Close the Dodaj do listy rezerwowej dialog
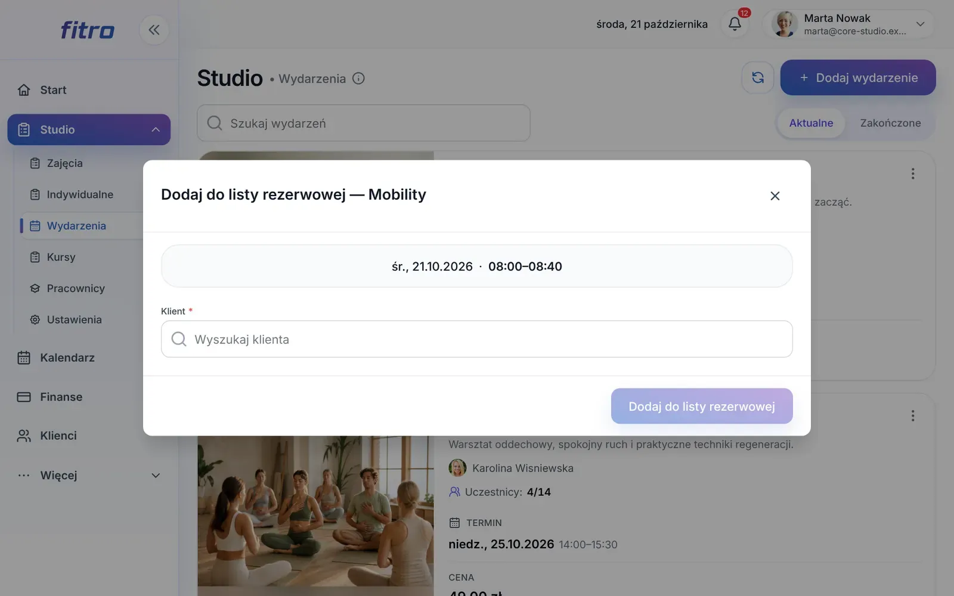954x596 pixels. (x=775, y=195)
